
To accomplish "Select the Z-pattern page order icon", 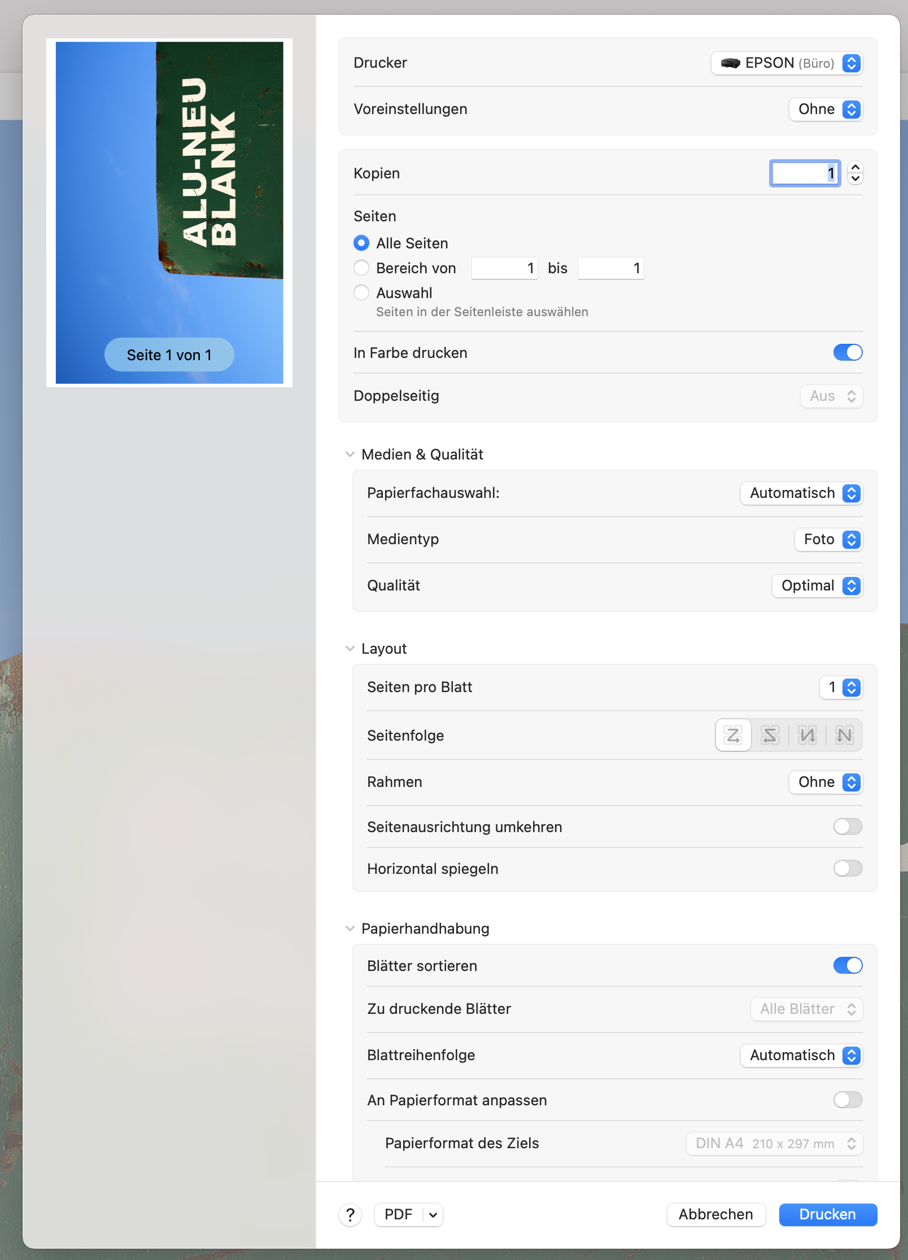I will pos(733,735).
